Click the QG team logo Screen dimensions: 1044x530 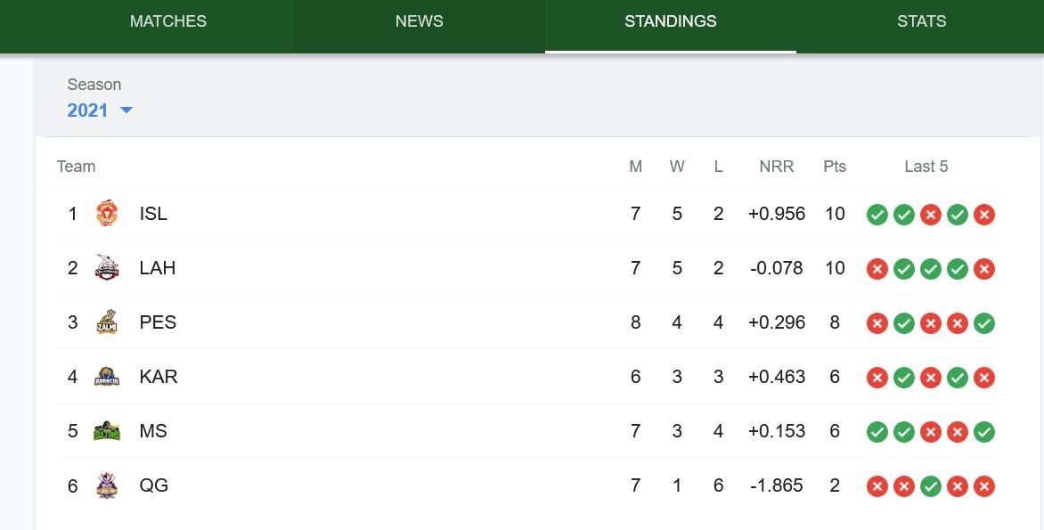[107, 485]
